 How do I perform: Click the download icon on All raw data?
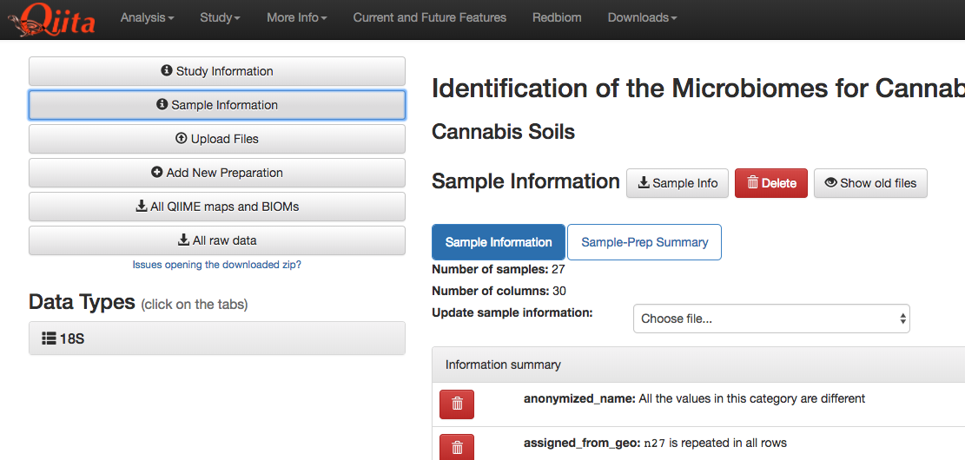coord(184,240)
